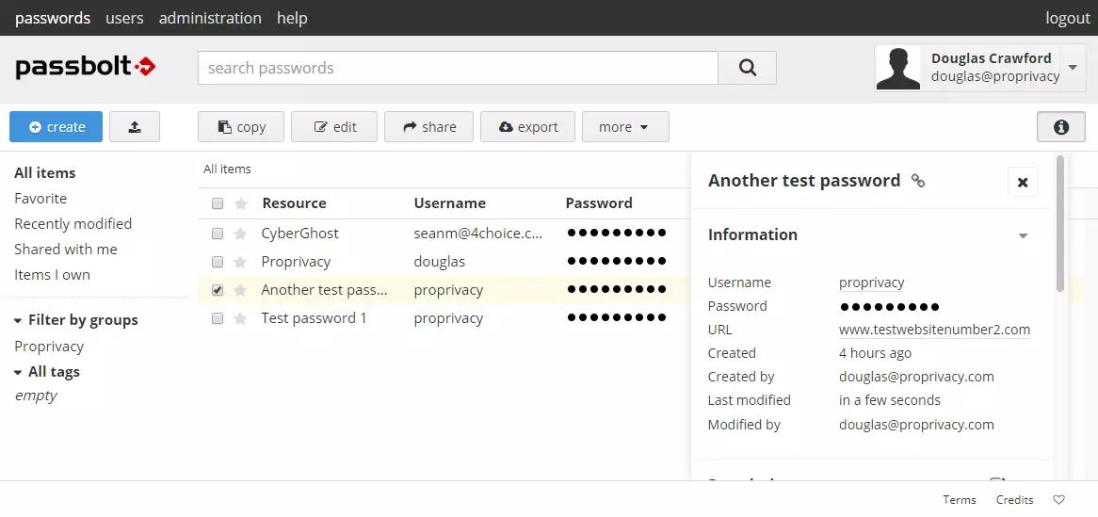Open Terms link in footer
Image resolution: width=1098 pixels, height=517 pixels.
click(960, 499)
